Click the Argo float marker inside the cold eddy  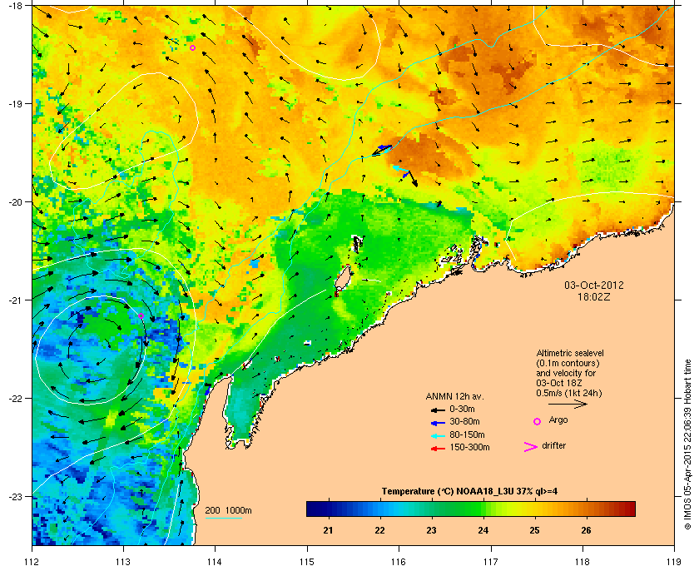click(141, 315)
